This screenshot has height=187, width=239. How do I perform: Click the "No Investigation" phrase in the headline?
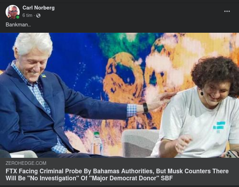click(53, 178)
